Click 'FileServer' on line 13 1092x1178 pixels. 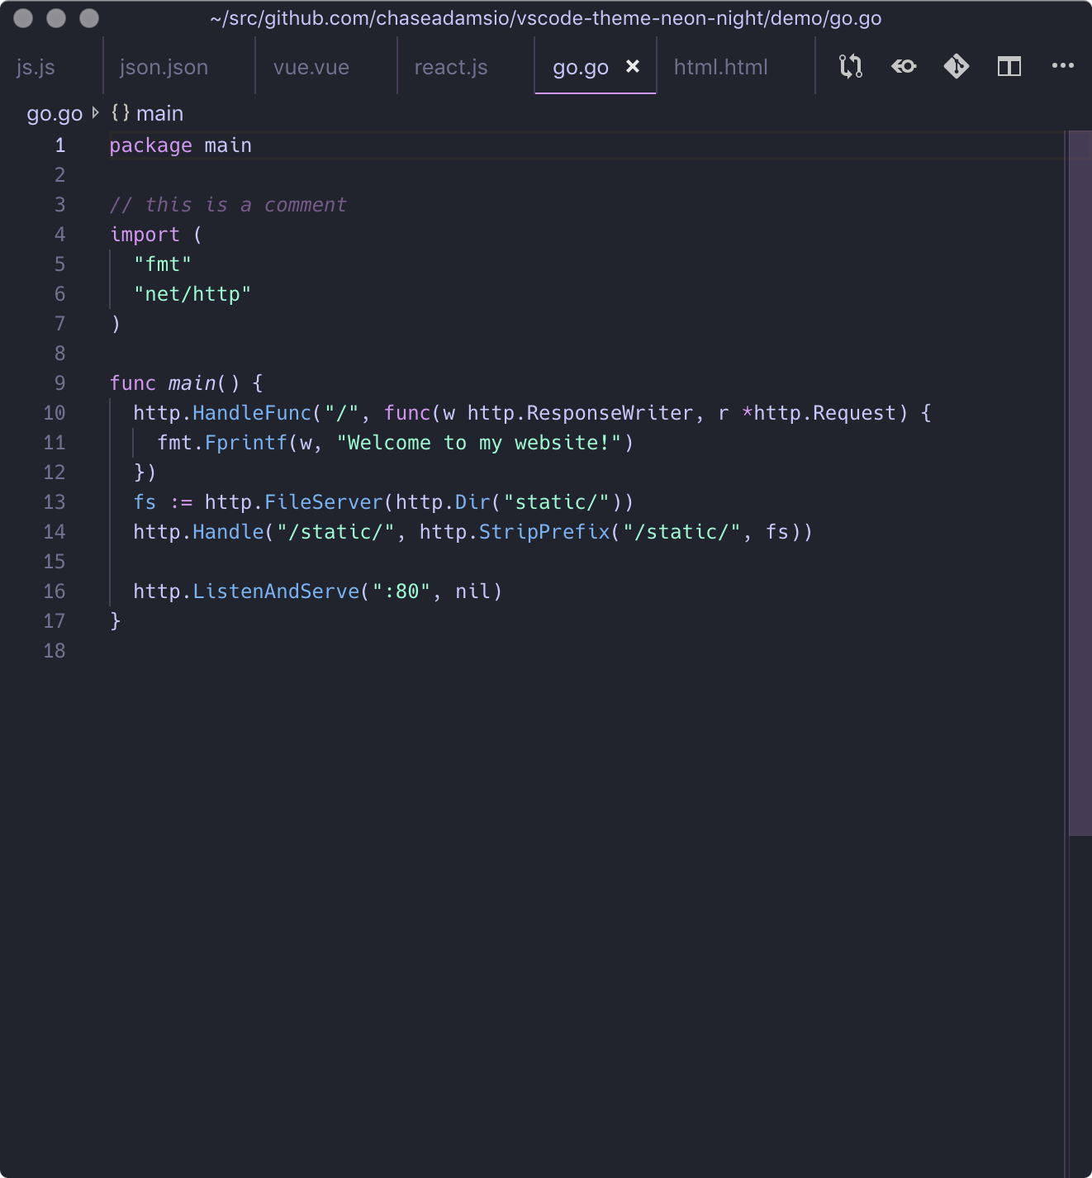(x=324, y=502)
